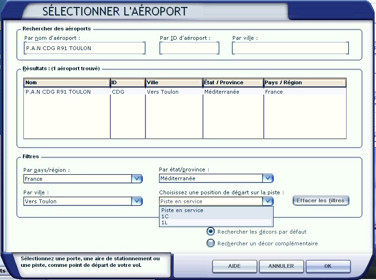The width and height of the screenshot is (376, 280).
Task: Click the Vers Toulon cell in results
Action: point(163,92)
